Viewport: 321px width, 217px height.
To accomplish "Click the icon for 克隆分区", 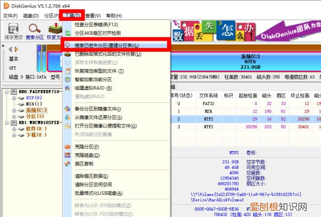I will pyautogui.click(x=67, y=147).
